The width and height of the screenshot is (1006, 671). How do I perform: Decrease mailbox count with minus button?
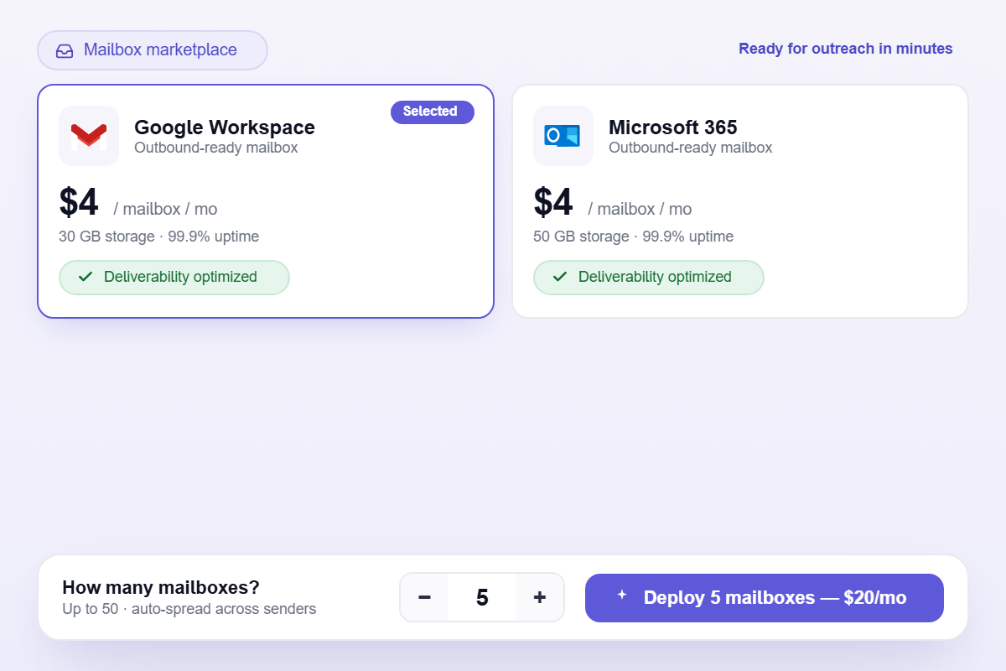(424, 598)
